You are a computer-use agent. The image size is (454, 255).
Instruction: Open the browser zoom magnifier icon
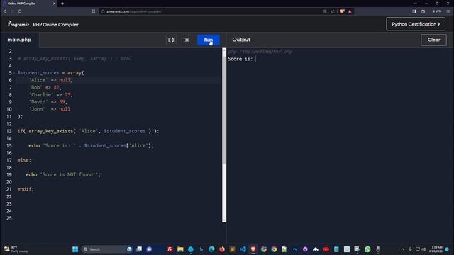pyautogui.click(x=325, y=11)
